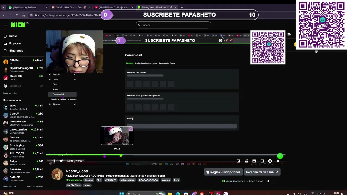This screenshot has height=195, width=347.
Task: Open File Explorer from taskbar
Action: click(x=170, y=194)
